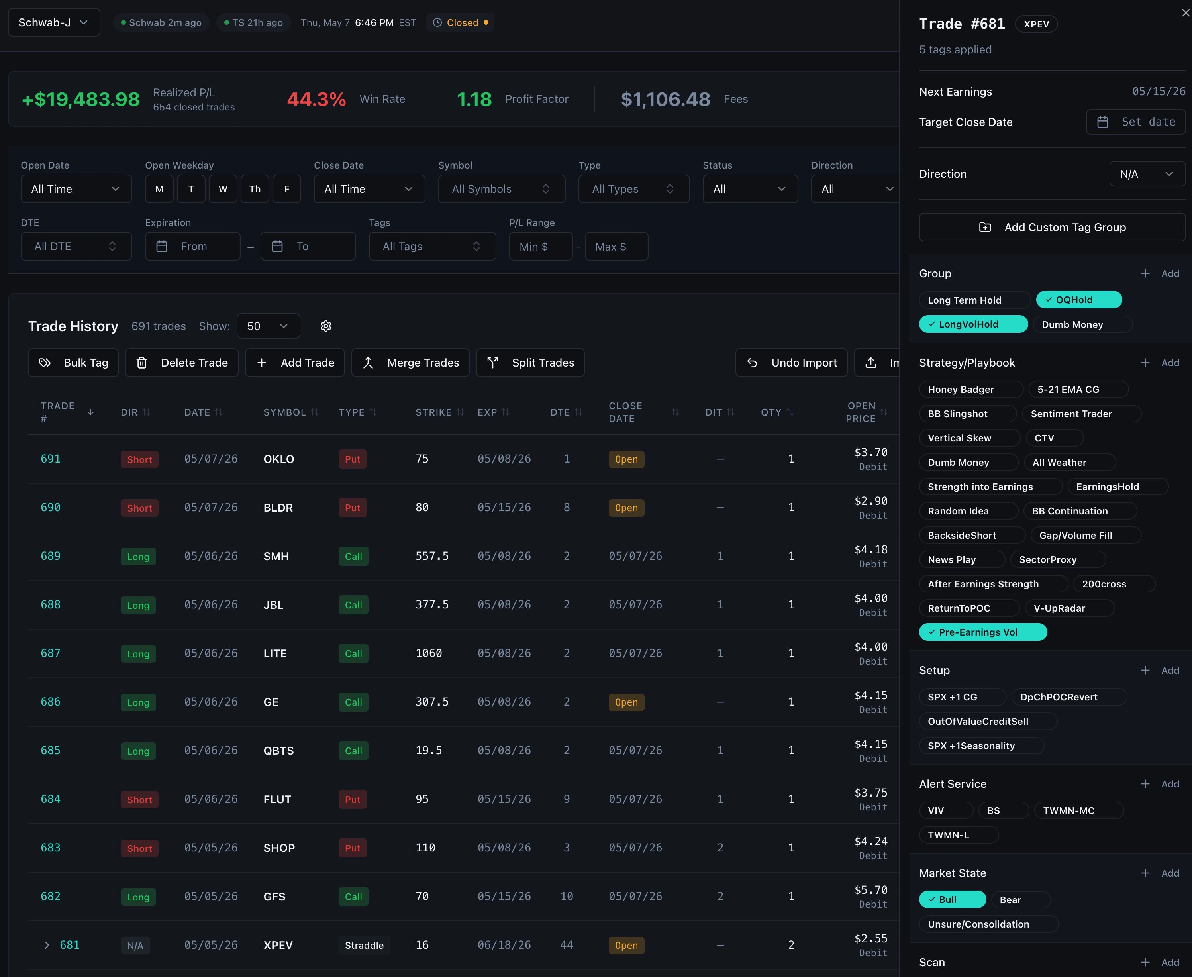This screenshot has height=977, width=1192.
Task: Toggle the OQHold group tag off
Action: pyautogui.click(x=1079, y=300)
